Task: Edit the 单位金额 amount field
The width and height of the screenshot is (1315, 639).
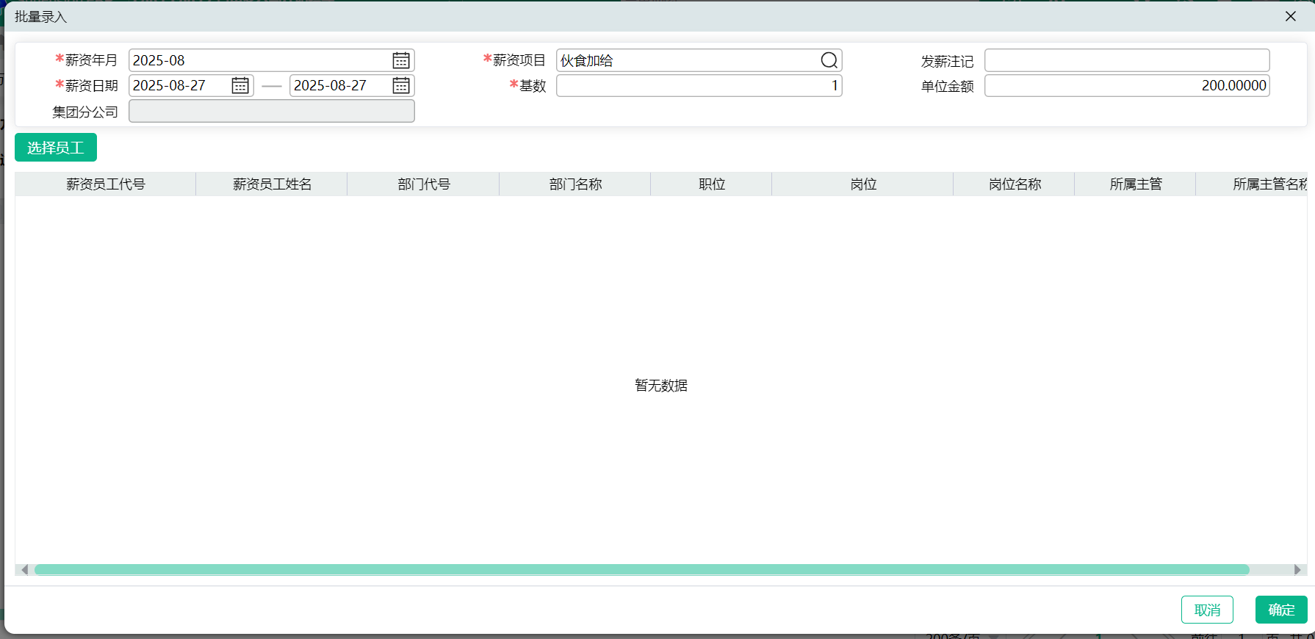Action: click(x=1126, y=86)
